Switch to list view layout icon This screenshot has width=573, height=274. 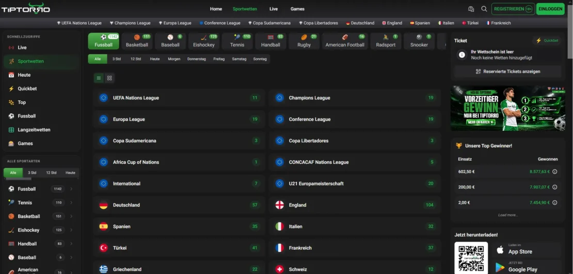(99, 78)
